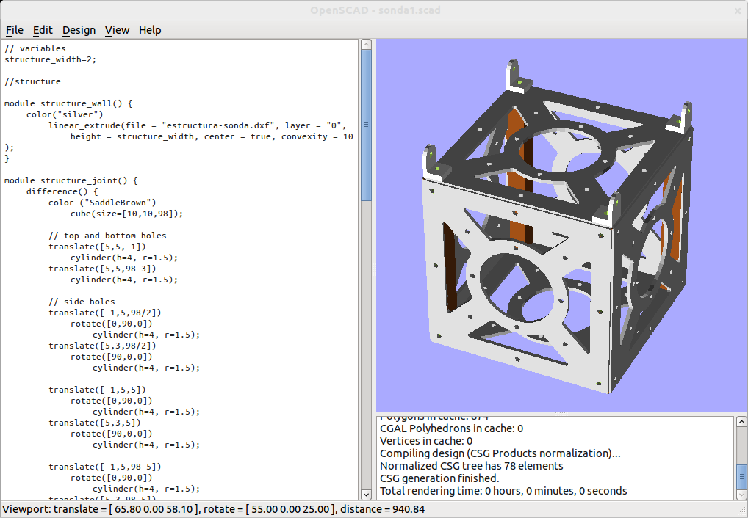
Task: Open the File menu
Action: click(x=14, y=30)
